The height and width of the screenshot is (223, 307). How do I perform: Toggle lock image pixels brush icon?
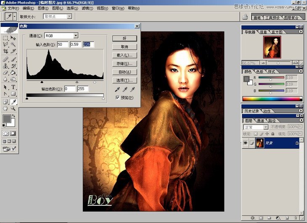coord(262,134)
